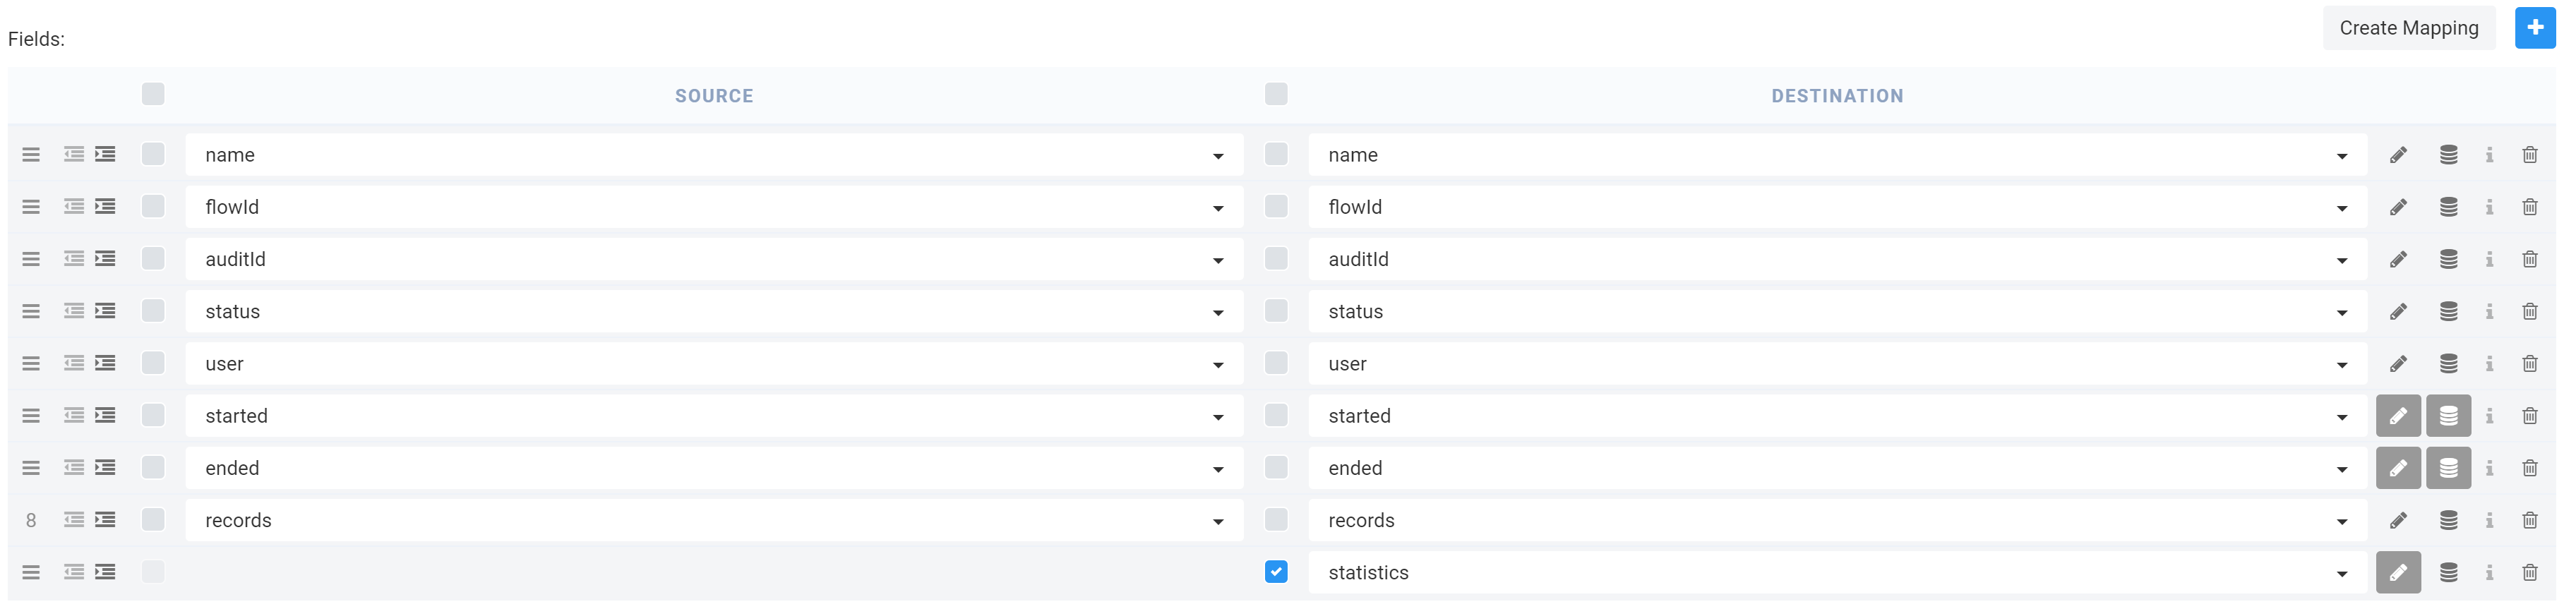The image size is (2576, 609).
Task: Outdent the started row with outdent icon
Action: tap(74, 415)
